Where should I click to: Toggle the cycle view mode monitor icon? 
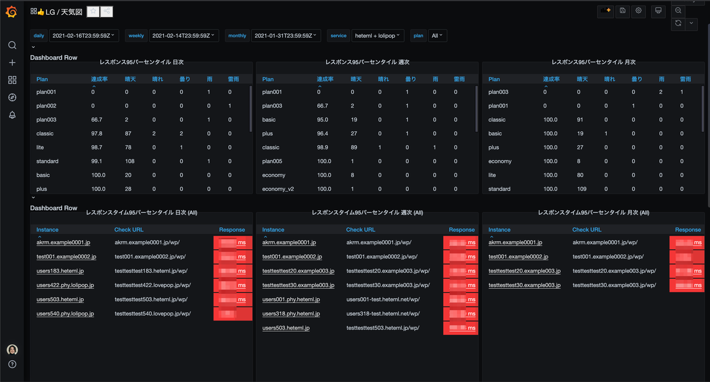pyautogui.click(x=657, y=11)
